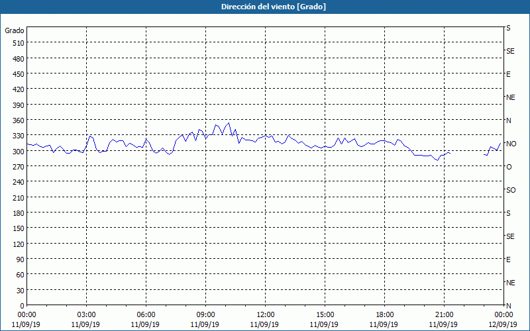The image size is (530, 331).
Task: Click the 'S' compass label at 180 gridline
Action: tap(508, 213)
